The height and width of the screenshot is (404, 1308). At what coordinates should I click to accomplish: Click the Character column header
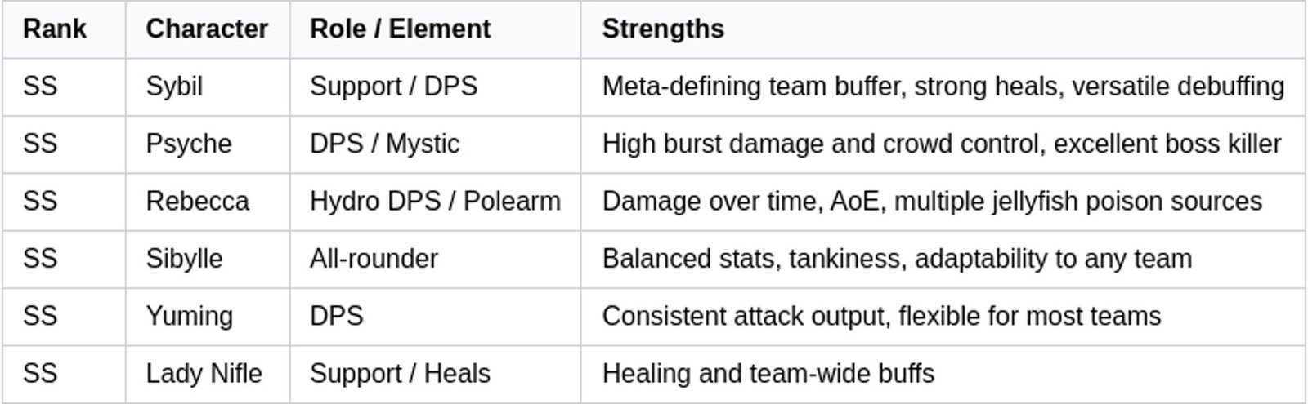[207, 29]
